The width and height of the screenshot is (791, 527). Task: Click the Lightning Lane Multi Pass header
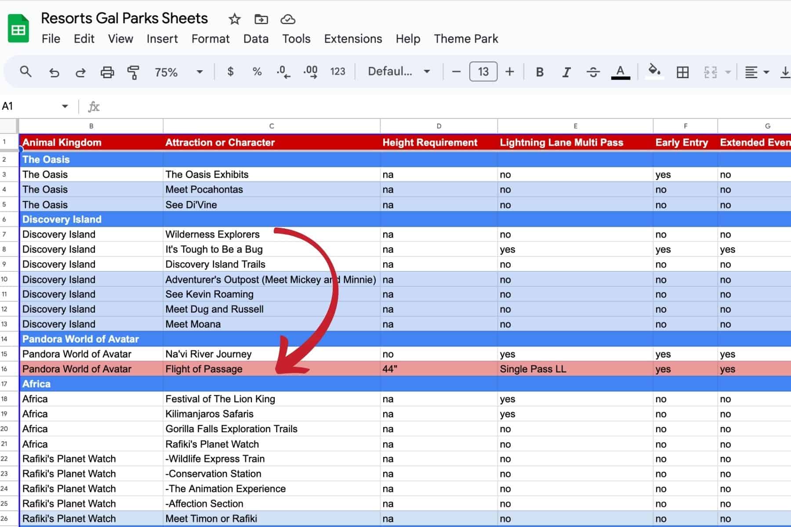tap(575, 142)
